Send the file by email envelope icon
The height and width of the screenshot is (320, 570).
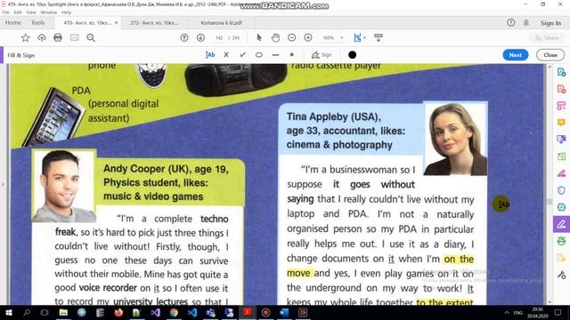pyautogui.click(x=74, y=37)
